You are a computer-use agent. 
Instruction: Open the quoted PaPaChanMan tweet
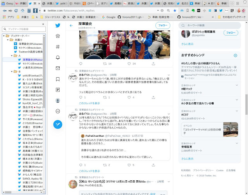(x=125, y=146)
